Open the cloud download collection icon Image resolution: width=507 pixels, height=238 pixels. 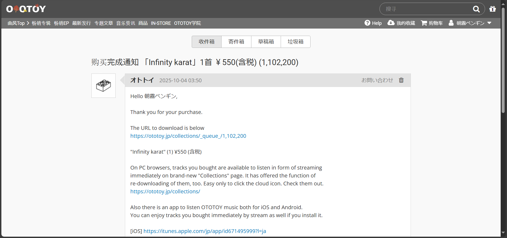[x=391, y=23]
